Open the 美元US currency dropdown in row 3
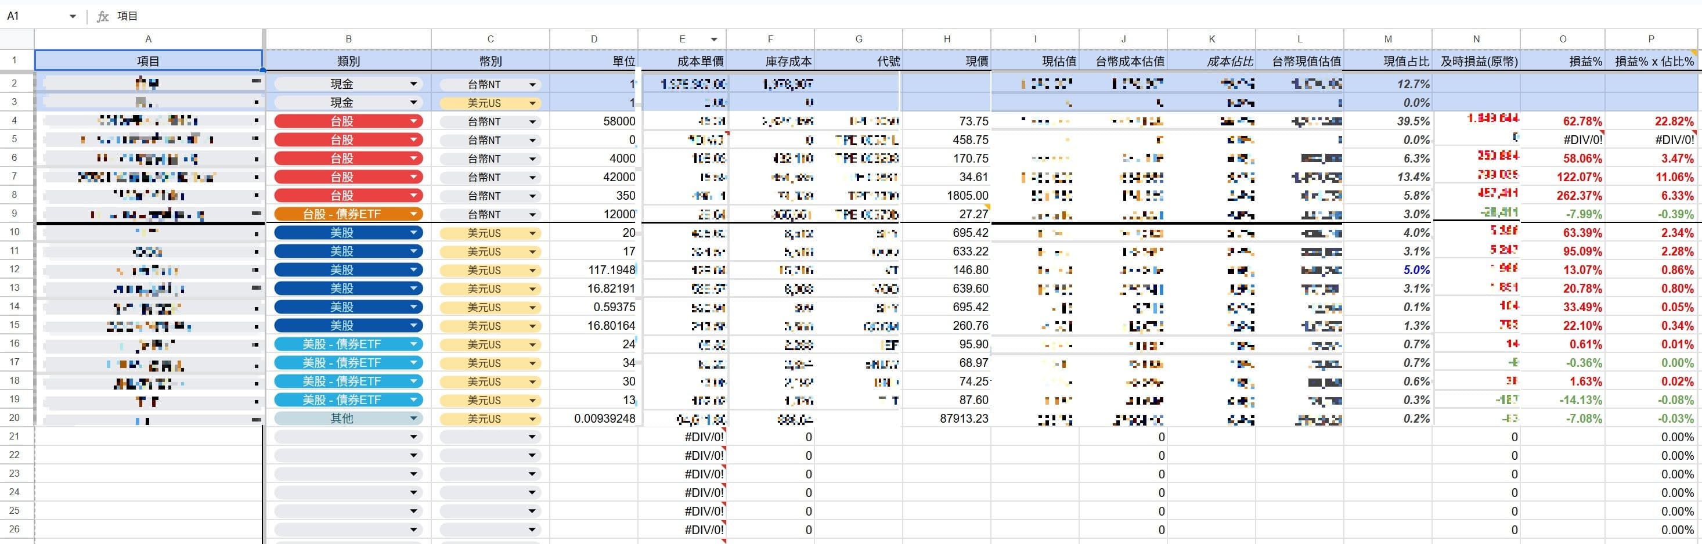Image resolution: width=1702 pixels, height=544 pixels. pyautogui.click(x=532, y=103)
